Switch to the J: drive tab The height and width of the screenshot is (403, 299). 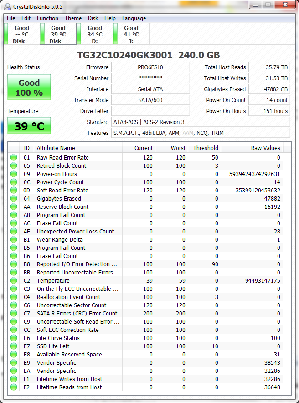pos(131,34)
